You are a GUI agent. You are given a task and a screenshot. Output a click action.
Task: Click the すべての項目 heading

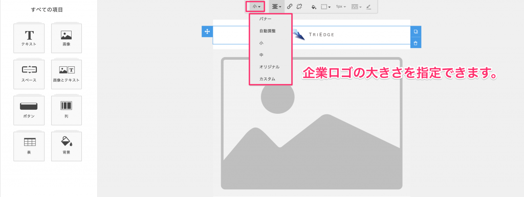(x=47, y=10)
